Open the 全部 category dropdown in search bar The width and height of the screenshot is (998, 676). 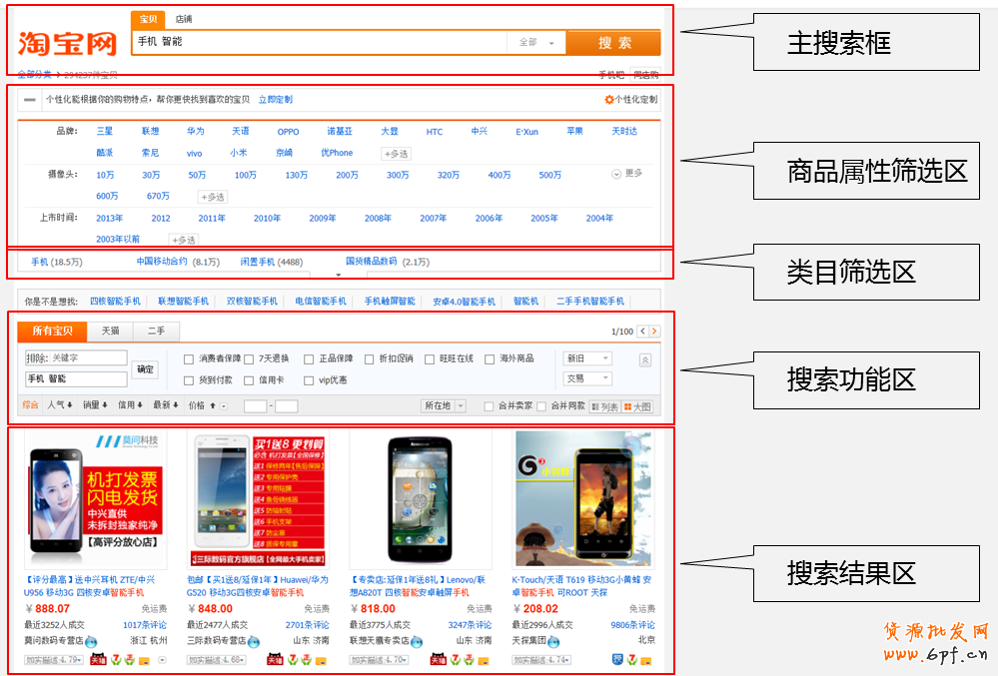click(537, 43)
